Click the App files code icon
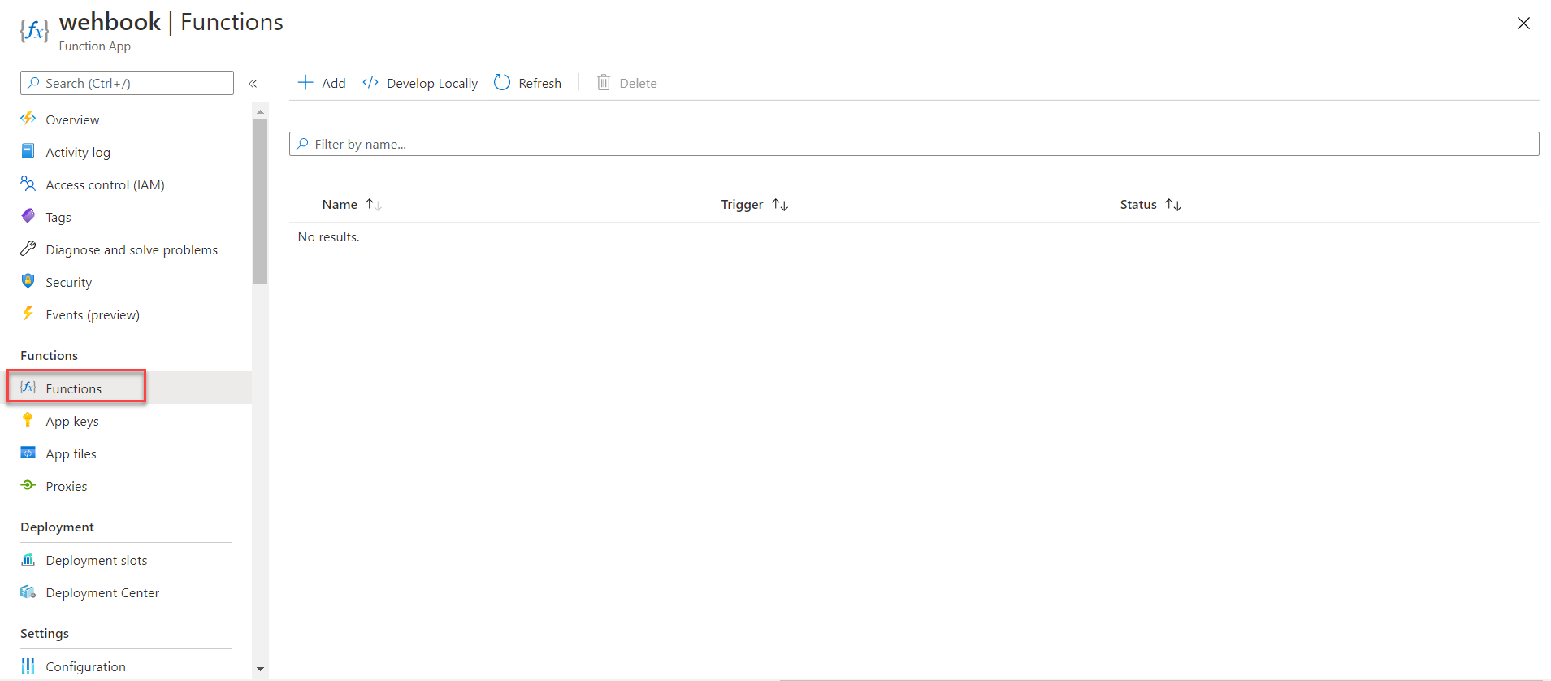 pos(28,453)
